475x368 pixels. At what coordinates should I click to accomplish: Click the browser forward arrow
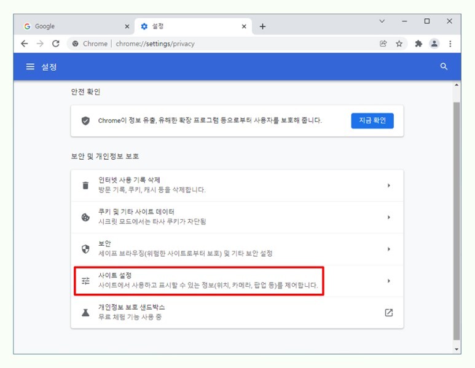[x=40, y=44]
